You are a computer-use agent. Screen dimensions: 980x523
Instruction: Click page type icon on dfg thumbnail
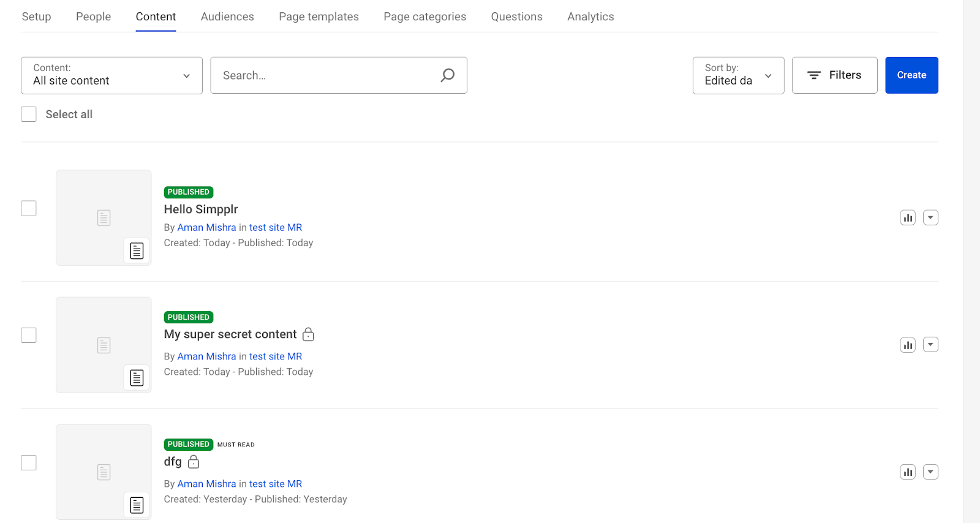137,505
